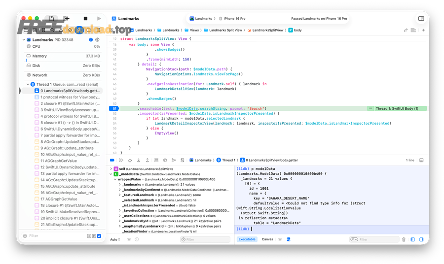Step over the current line
The image size is (444, 264).
click(x=130, y=160)
